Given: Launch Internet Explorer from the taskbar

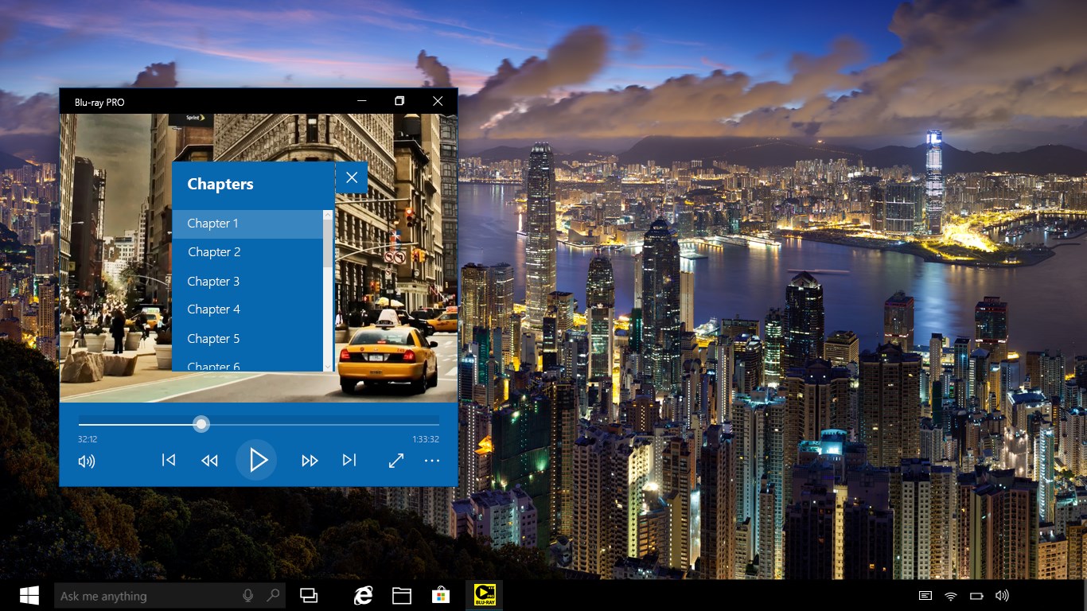Looking at the screenshot, I should 363,594.
